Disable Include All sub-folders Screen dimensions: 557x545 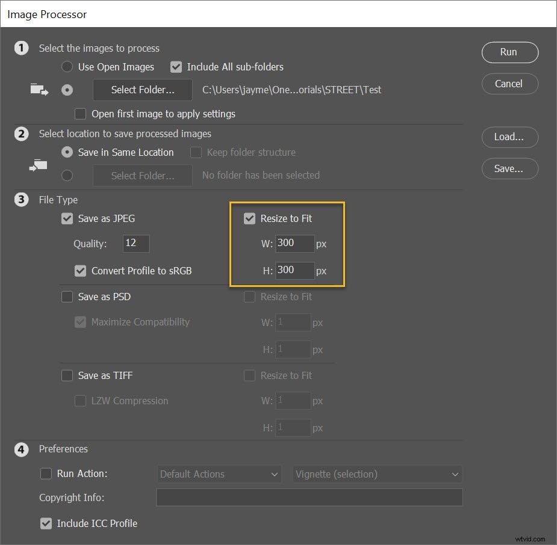(176, 67)
